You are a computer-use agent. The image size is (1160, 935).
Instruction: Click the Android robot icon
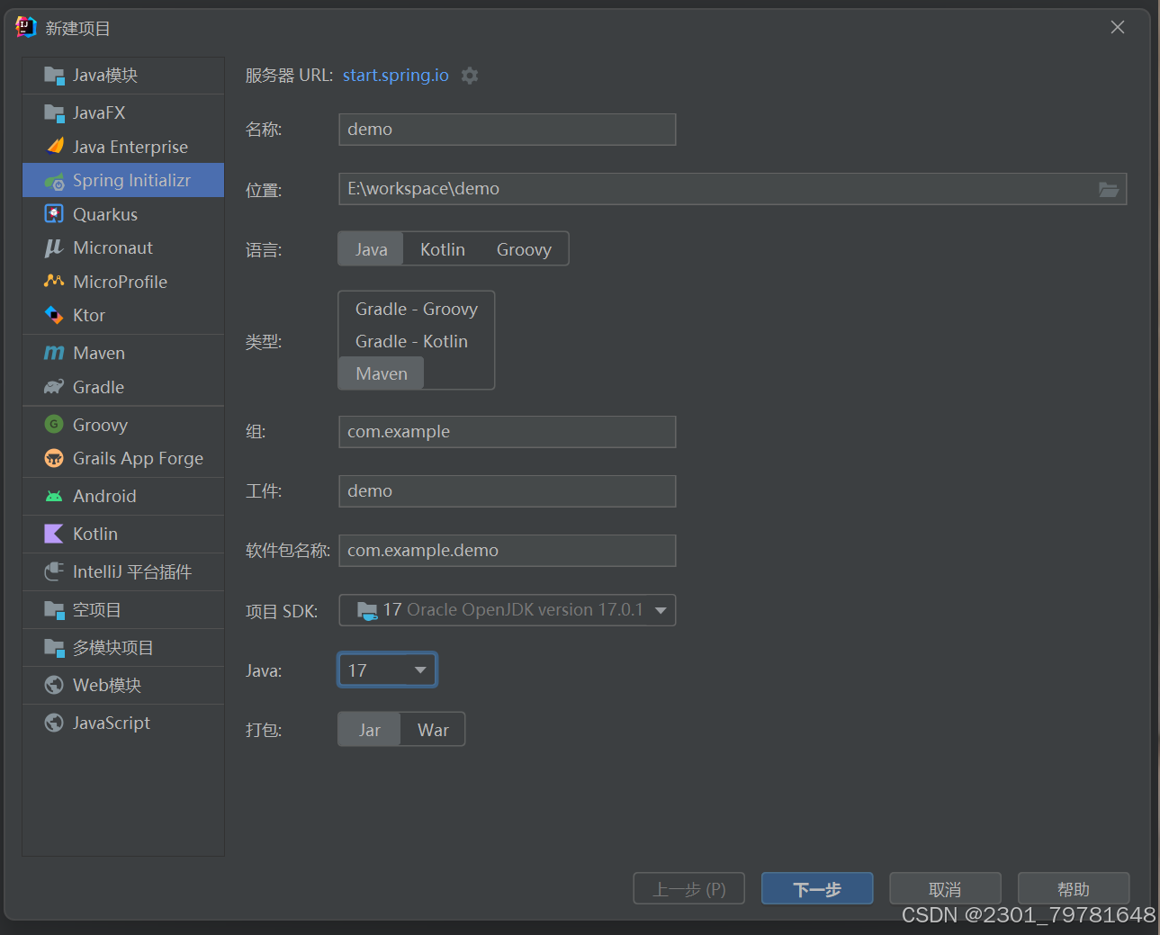[54, 496]
